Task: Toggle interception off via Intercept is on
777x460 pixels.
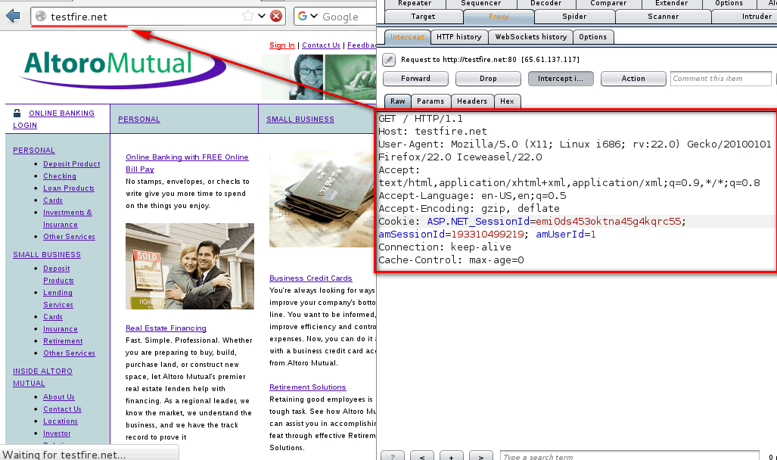Action: pyautogui.click(x=561, y=78)
